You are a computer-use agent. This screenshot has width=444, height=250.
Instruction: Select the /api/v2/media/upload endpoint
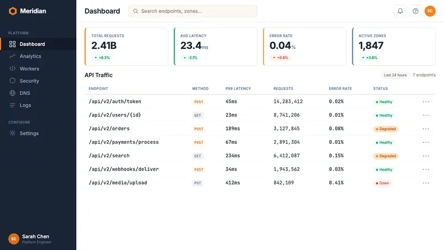pos(118,183)
